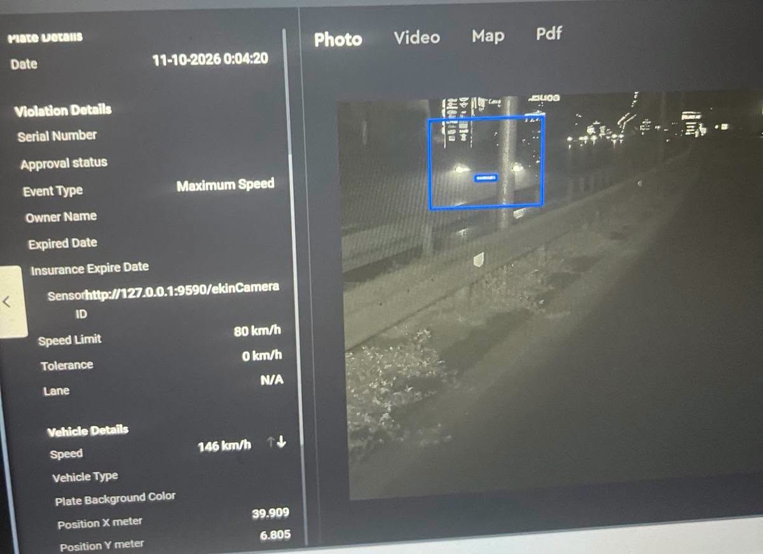This screenshot has height=554, width=763.
Task: Select the 0 km/h tolerance value
Action: tap(262, 356)
